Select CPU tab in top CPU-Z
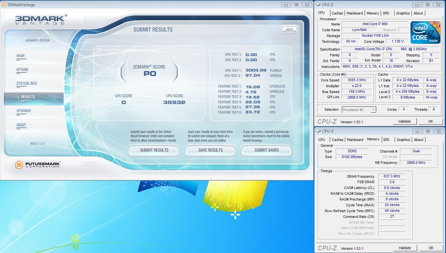This screenshot has width=446, height=253. click(x=322, y=13)
